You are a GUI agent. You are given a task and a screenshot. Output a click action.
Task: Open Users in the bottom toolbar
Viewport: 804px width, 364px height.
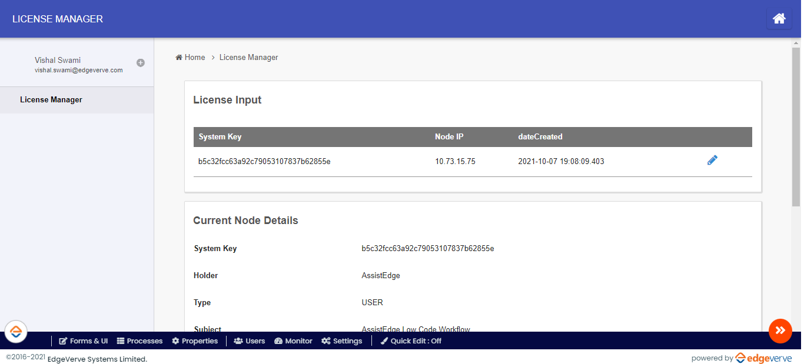(250, 341)
